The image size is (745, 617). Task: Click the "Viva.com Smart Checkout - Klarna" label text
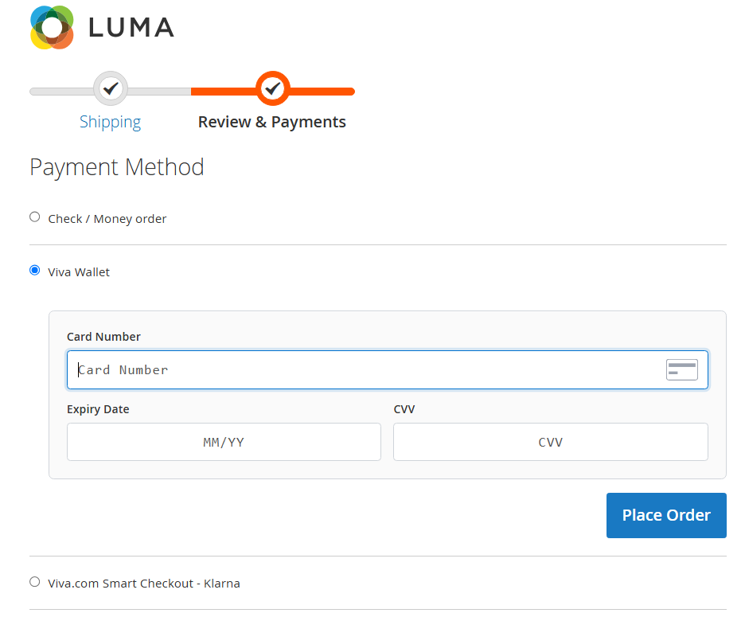pyautogui.click(x=144, y=584)
